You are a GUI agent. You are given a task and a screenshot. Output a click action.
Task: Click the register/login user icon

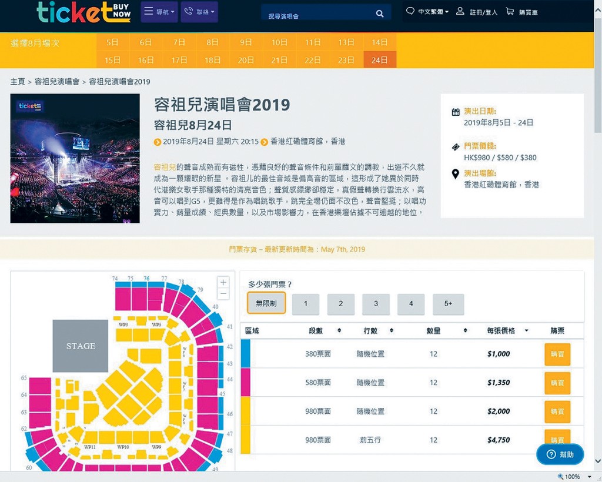tap(460, 11)
